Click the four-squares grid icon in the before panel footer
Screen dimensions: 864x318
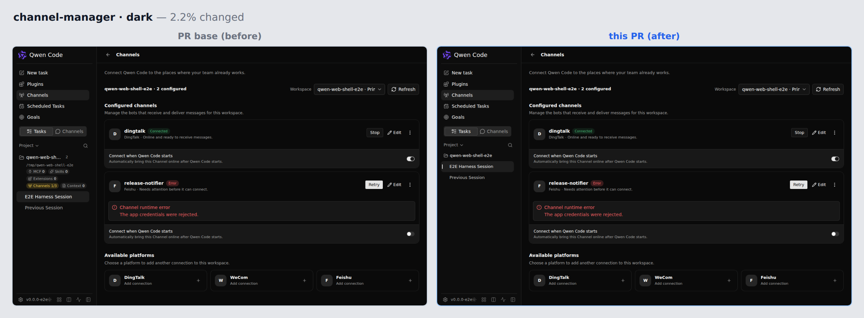[x=59, y=300]
